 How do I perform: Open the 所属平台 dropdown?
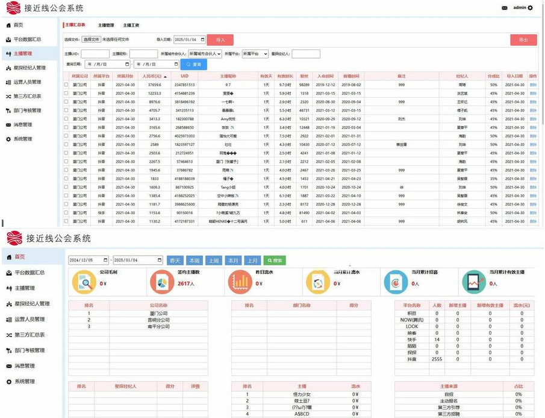point(255,54)
